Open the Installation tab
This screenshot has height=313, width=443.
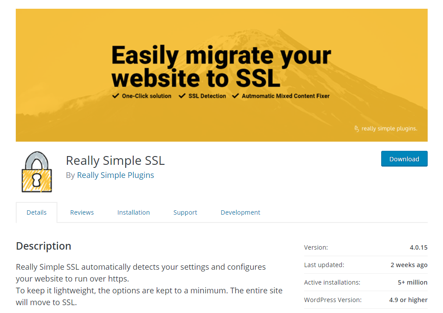133,212
